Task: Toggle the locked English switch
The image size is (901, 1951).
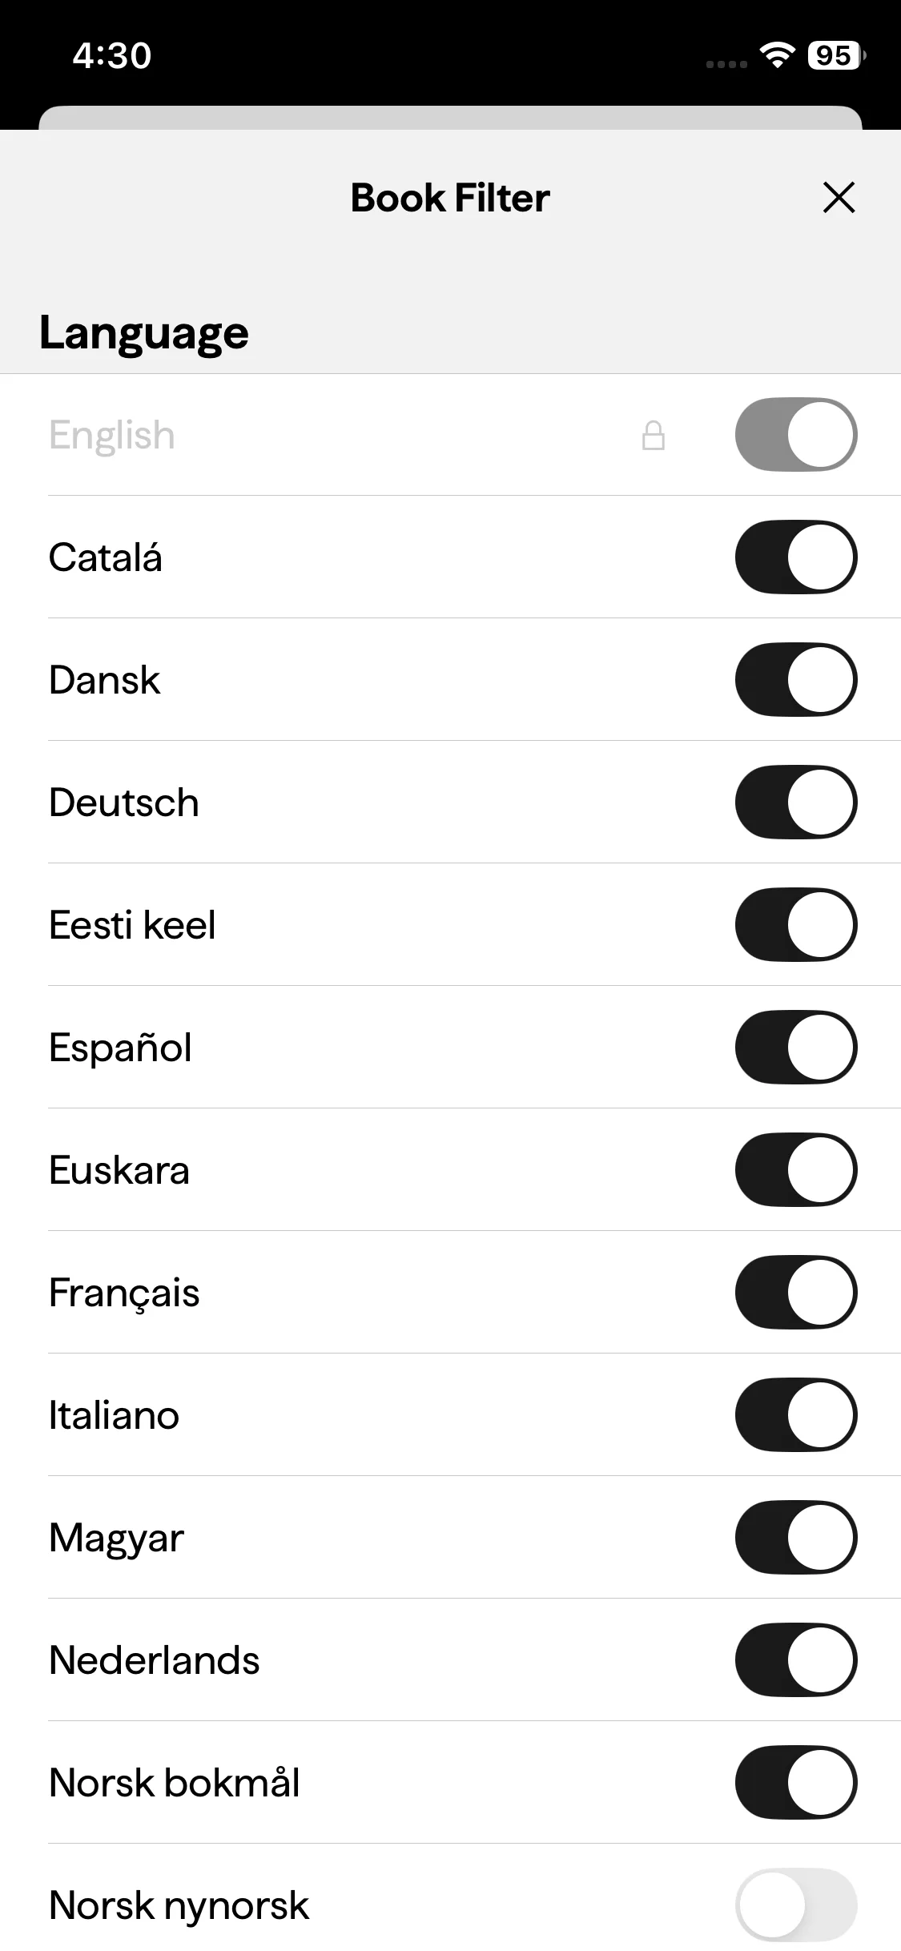Action: (x=795, y=435)
